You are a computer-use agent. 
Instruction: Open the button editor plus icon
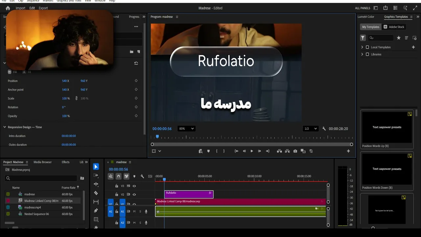348,151
